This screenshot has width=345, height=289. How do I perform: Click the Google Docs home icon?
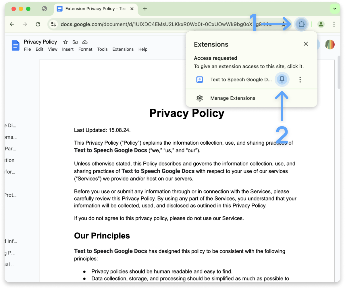(x=16, y=45)
